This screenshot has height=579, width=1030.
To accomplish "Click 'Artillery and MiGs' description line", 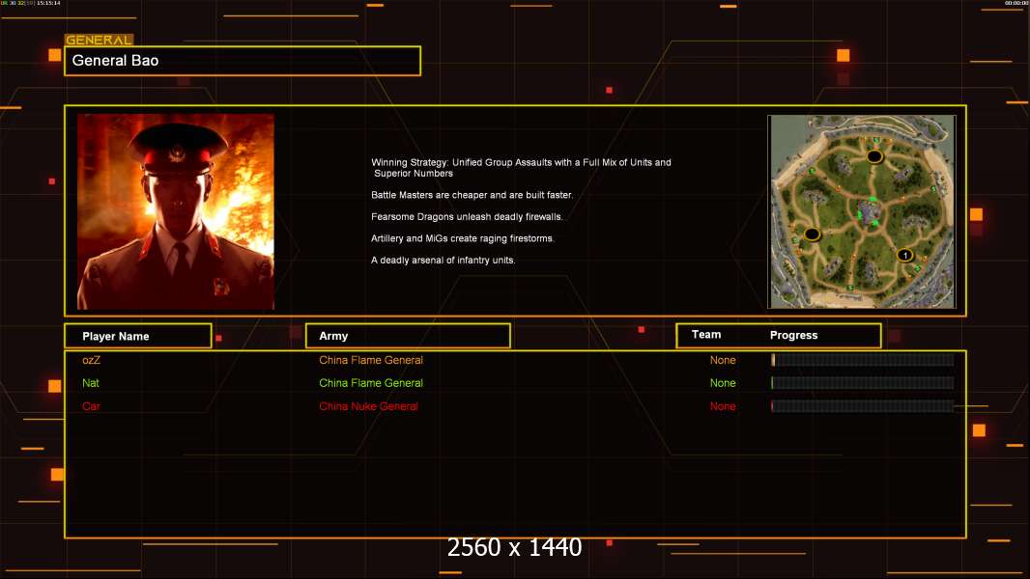I will (463, 238).
